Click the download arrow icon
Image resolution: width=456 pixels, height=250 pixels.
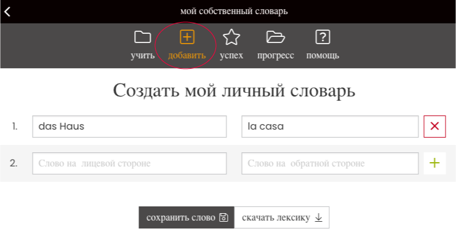pyautogui.click(x=319, y=217)
